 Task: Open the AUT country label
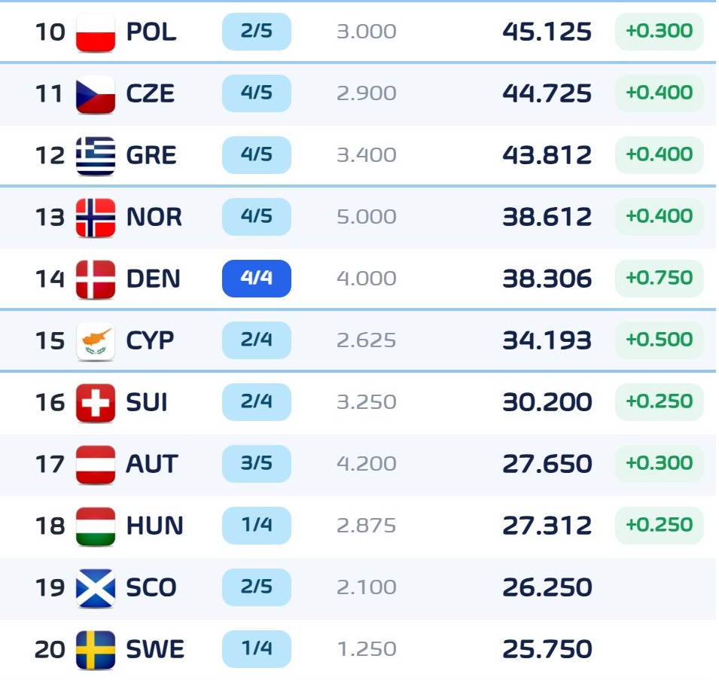pos(152,464)
